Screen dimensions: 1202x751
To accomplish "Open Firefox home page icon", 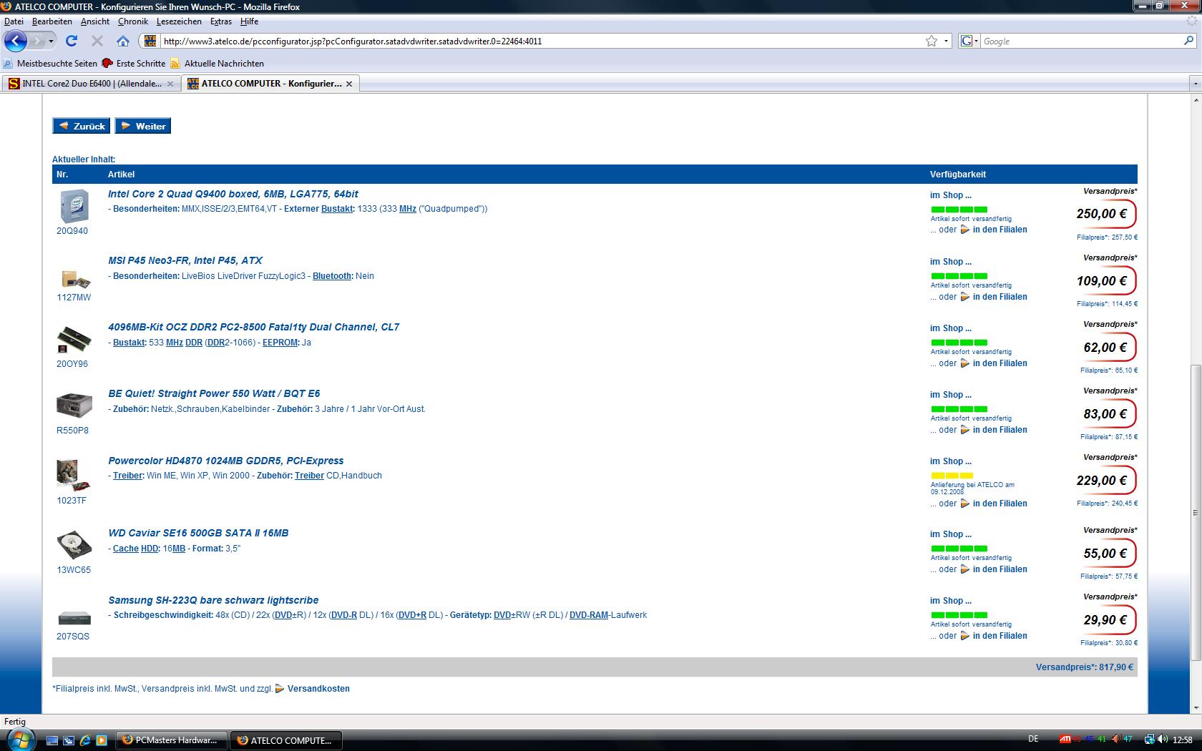I will pyautogui.click(x=123, y=41).
